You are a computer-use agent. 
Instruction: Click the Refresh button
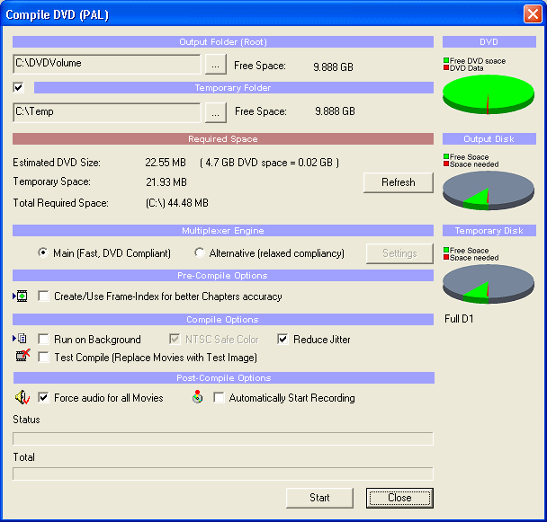click(399, 182)
